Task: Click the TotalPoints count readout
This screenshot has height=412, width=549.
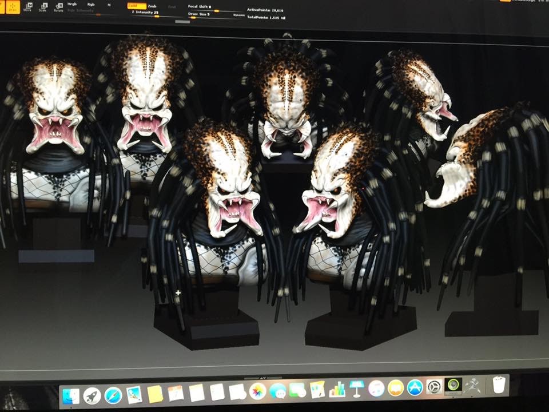Action: click(266, 17)
